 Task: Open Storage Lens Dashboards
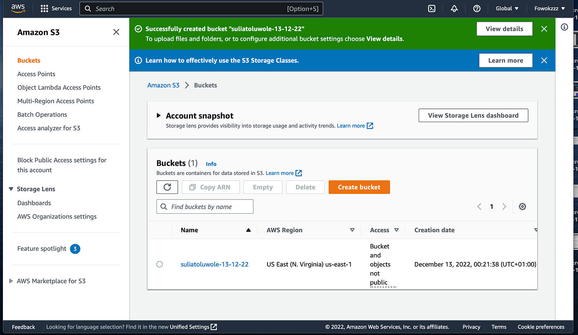(x=34, y=203)
